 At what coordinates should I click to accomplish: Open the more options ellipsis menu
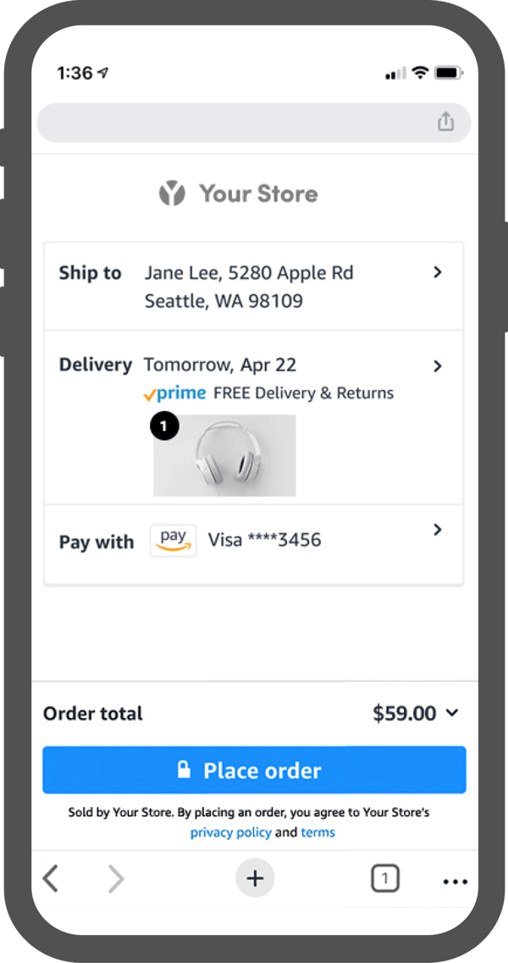coord(455,882)
